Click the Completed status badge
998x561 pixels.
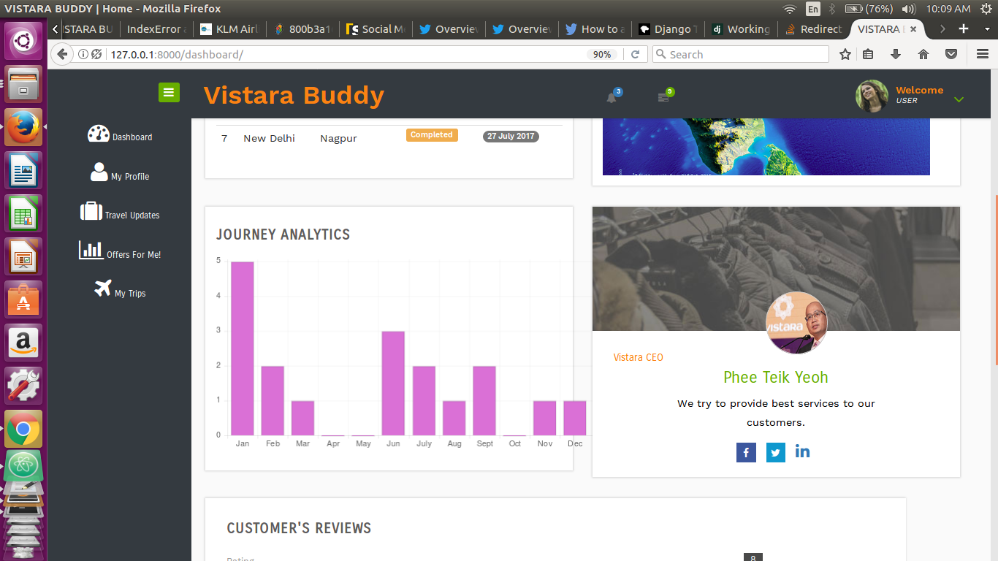click(x=432, y=135)
